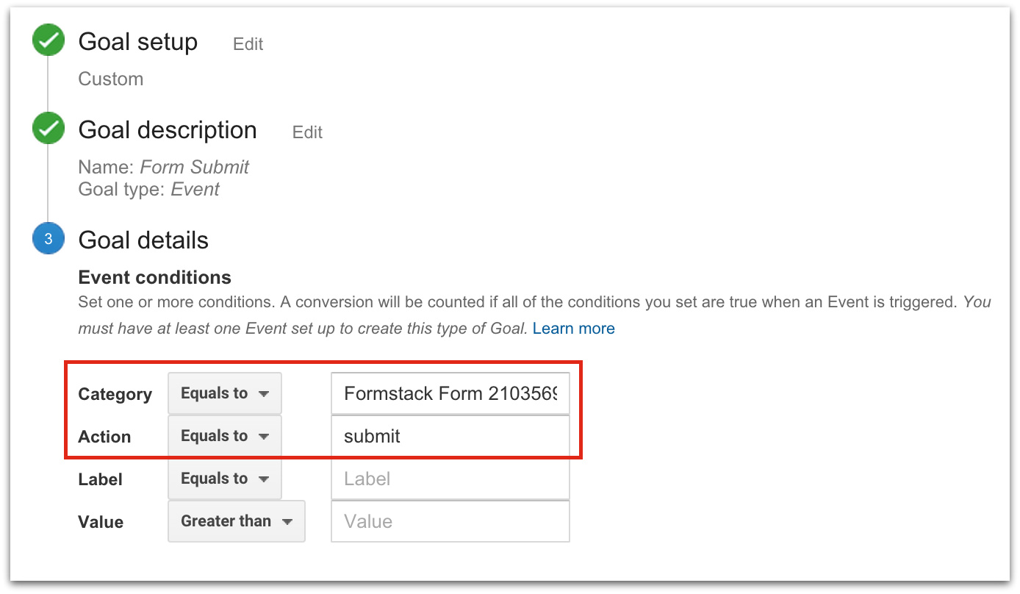Select the empty Value input field

(450, 521)
